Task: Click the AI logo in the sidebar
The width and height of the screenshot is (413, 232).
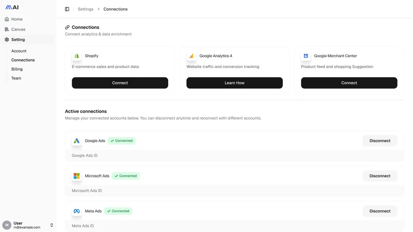Action: coord(12,7)
